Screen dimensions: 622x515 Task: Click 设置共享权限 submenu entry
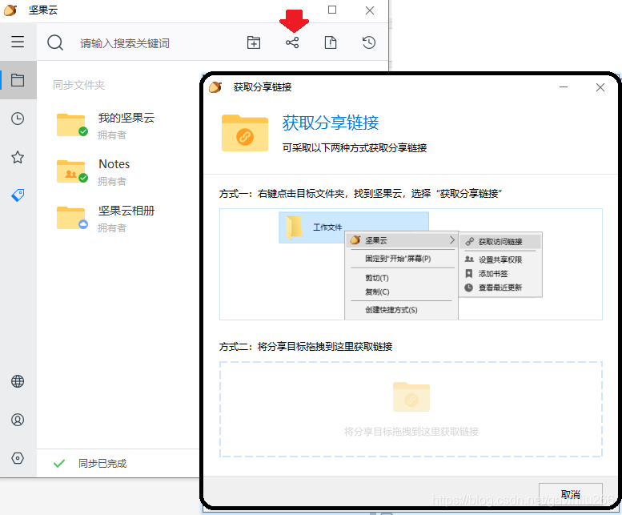pos(500,260)
